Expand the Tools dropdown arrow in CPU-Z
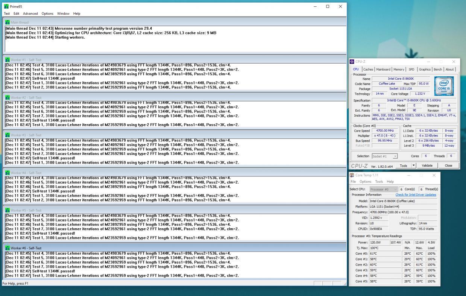The width and height of the screenshot is (466, 296). tap(414, 165)
